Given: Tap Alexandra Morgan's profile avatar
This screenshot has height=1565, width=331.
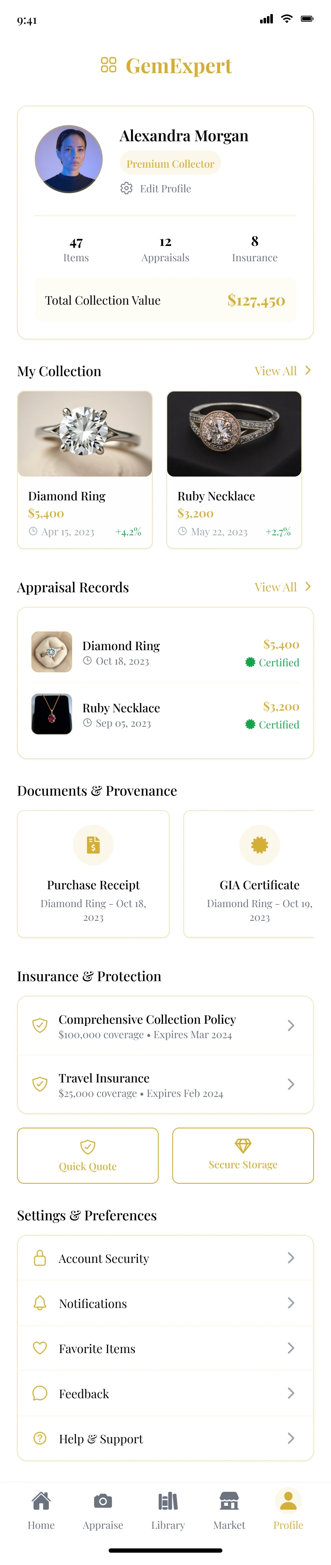Looking at the screenshot, I should [x=68, y=159].
